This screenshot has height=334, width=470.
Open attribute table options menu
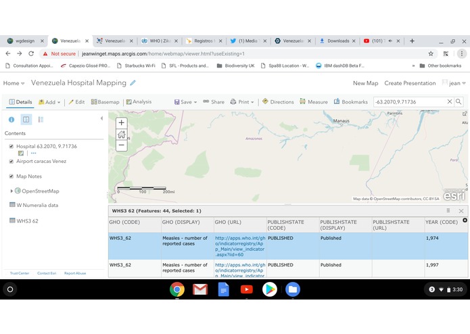tap(448, 210)
